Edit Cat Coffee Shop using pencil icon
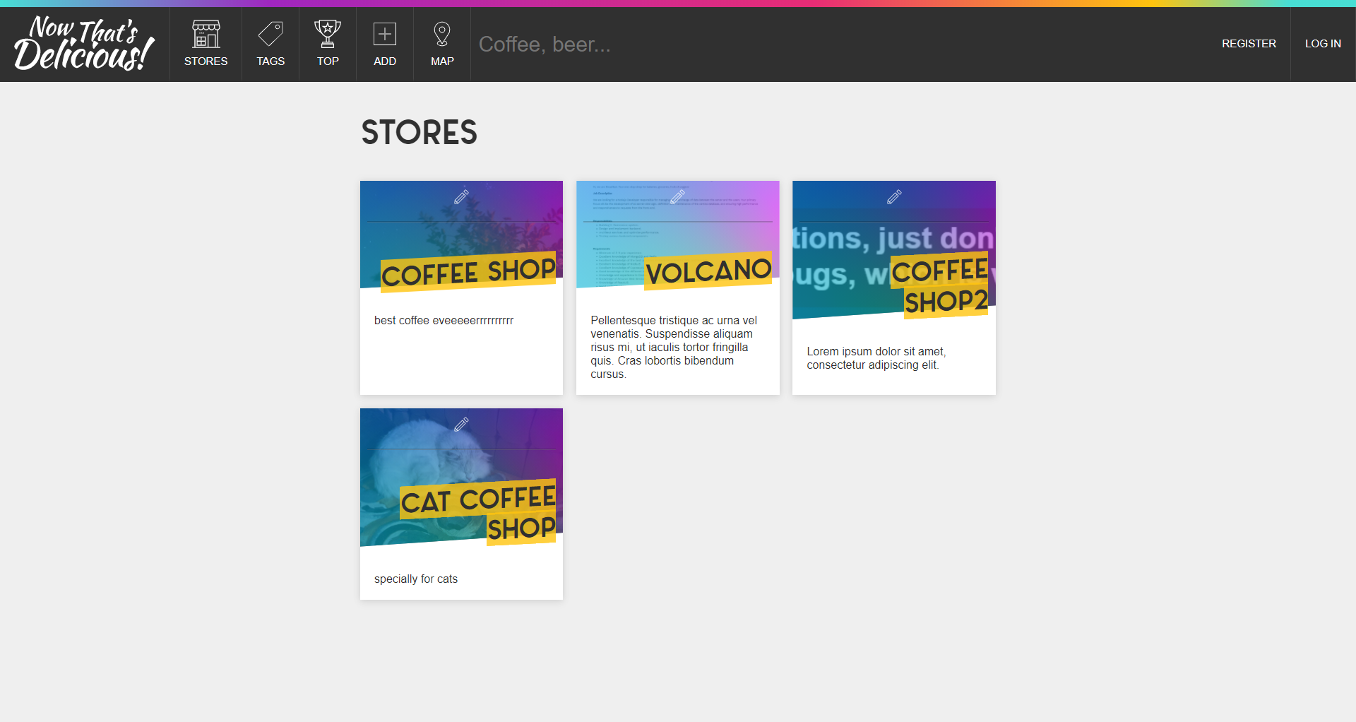Viewport: 1356px width, 722px height. click(461, 425)
